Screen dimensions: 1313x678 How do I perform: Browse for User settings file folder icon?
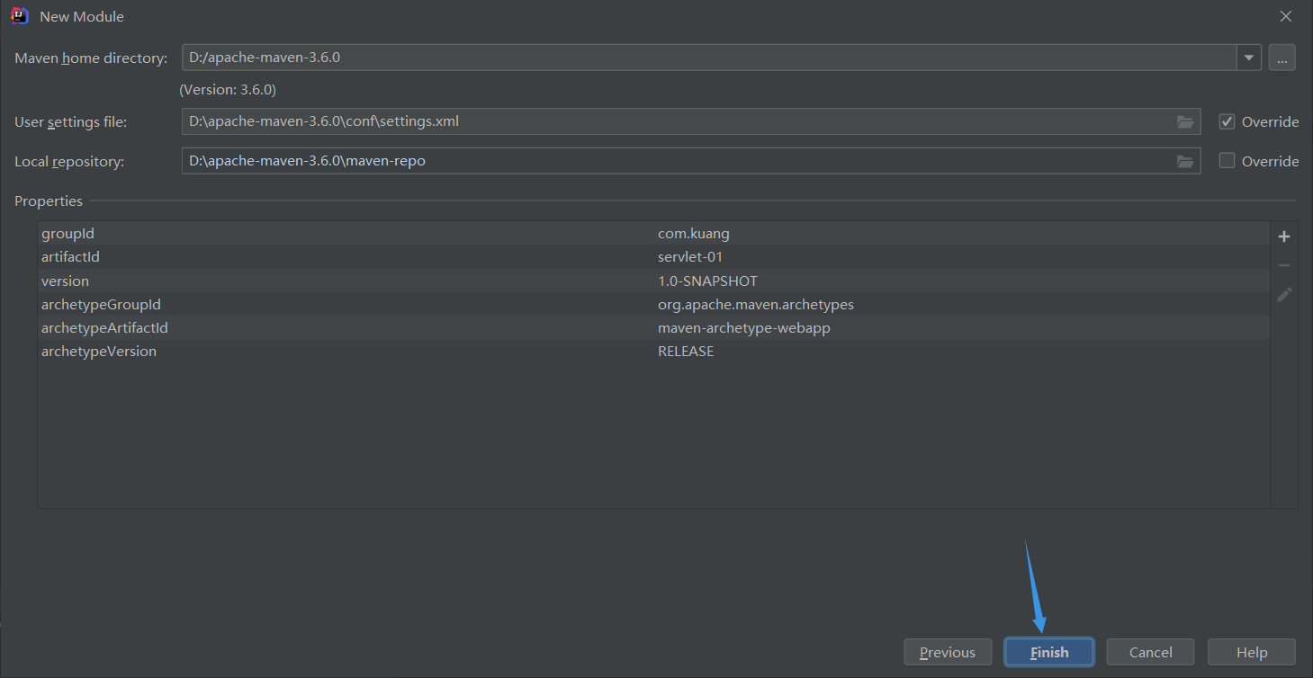tap(1185, 121)
